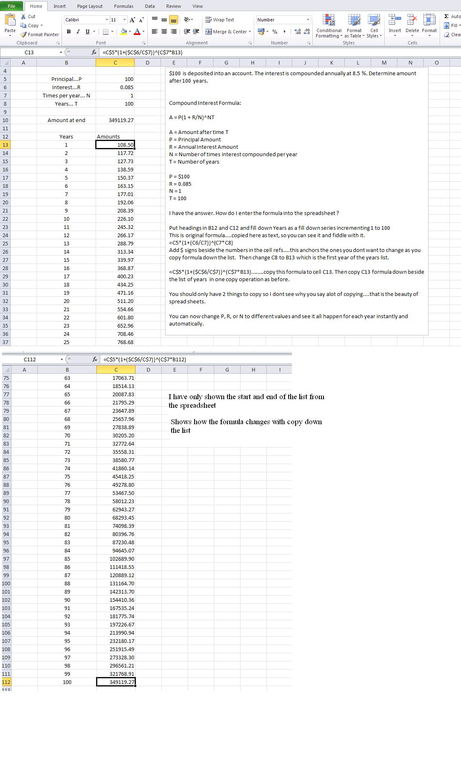Select row 10 header
Viewport: 461px width, 758px height.
(5, 120)
